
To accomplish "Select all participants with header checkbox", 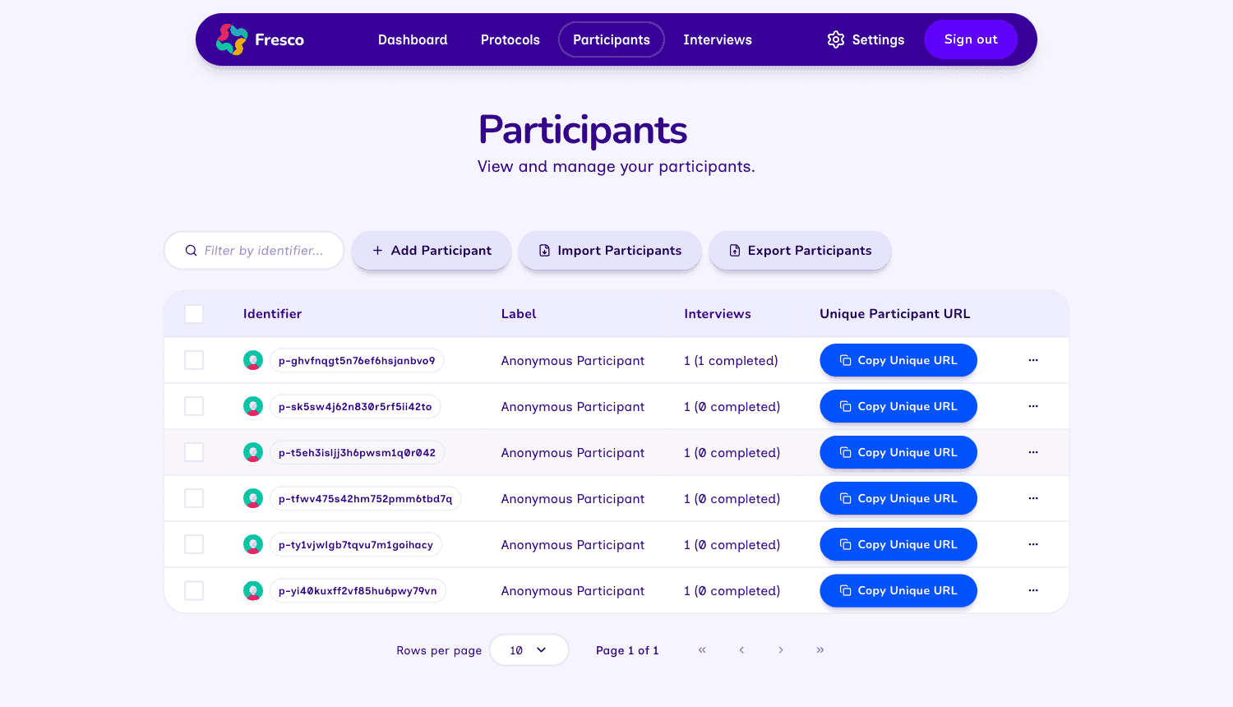I will pos(194,314).
